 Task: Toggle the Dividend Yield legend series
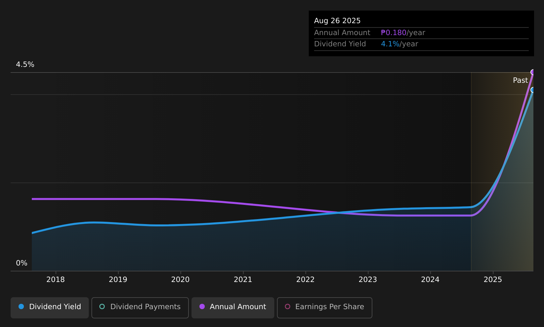click(x=50, y=307)
